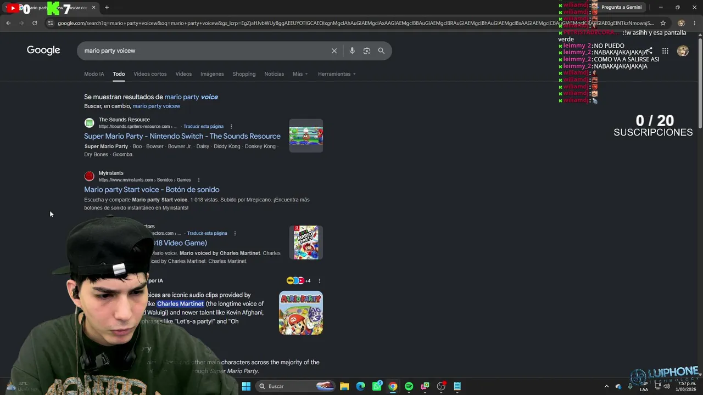
Task: Open Spotify from the taskbar
Action: (409, 386)
